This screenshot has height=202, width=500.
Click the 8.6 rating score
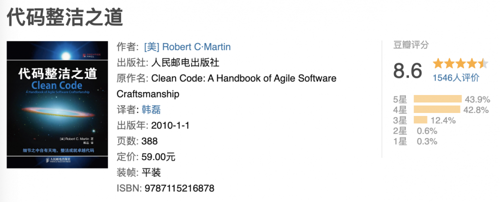point(408,70)
